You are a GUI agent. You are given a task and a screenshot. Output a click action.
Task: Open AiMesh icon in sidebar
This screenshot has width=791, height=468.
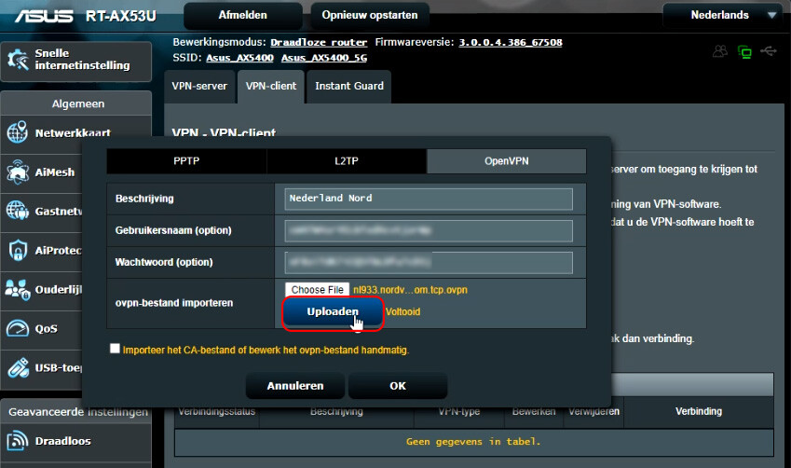coord(18,172)
